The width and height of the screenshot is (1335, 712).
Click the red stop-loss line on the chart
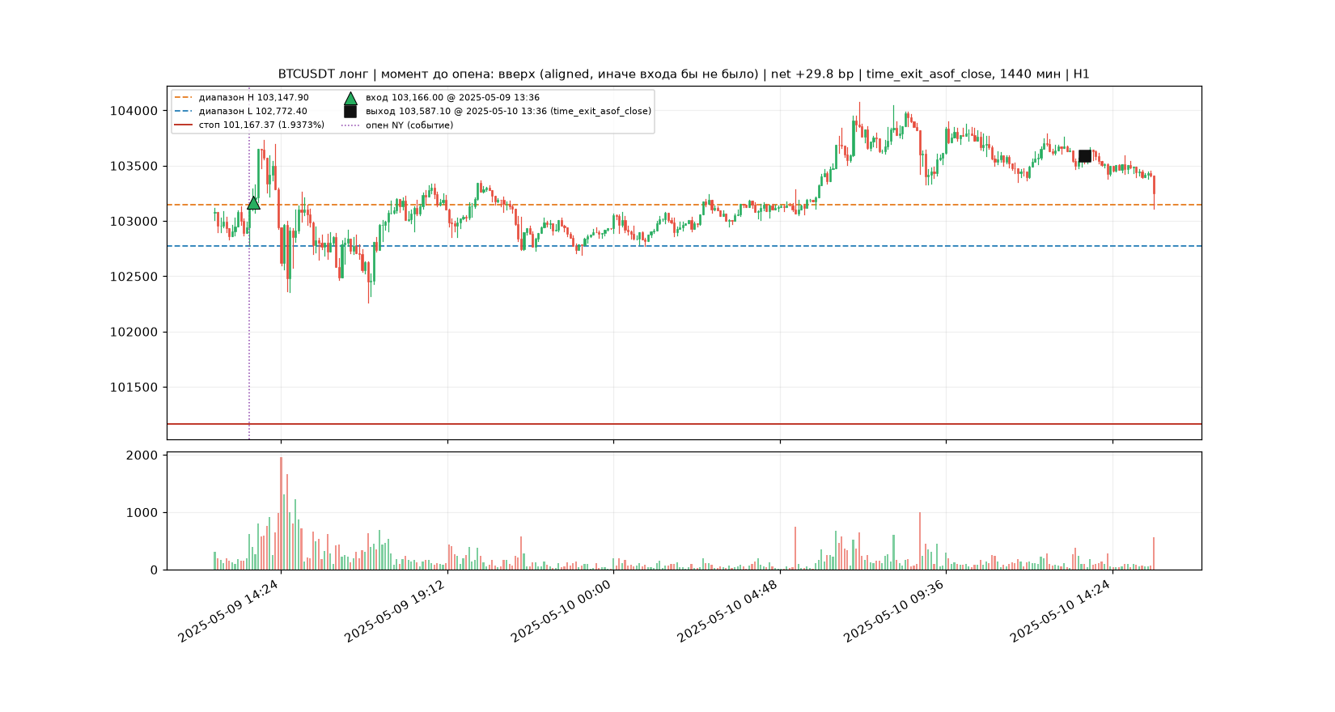point(684,424)
